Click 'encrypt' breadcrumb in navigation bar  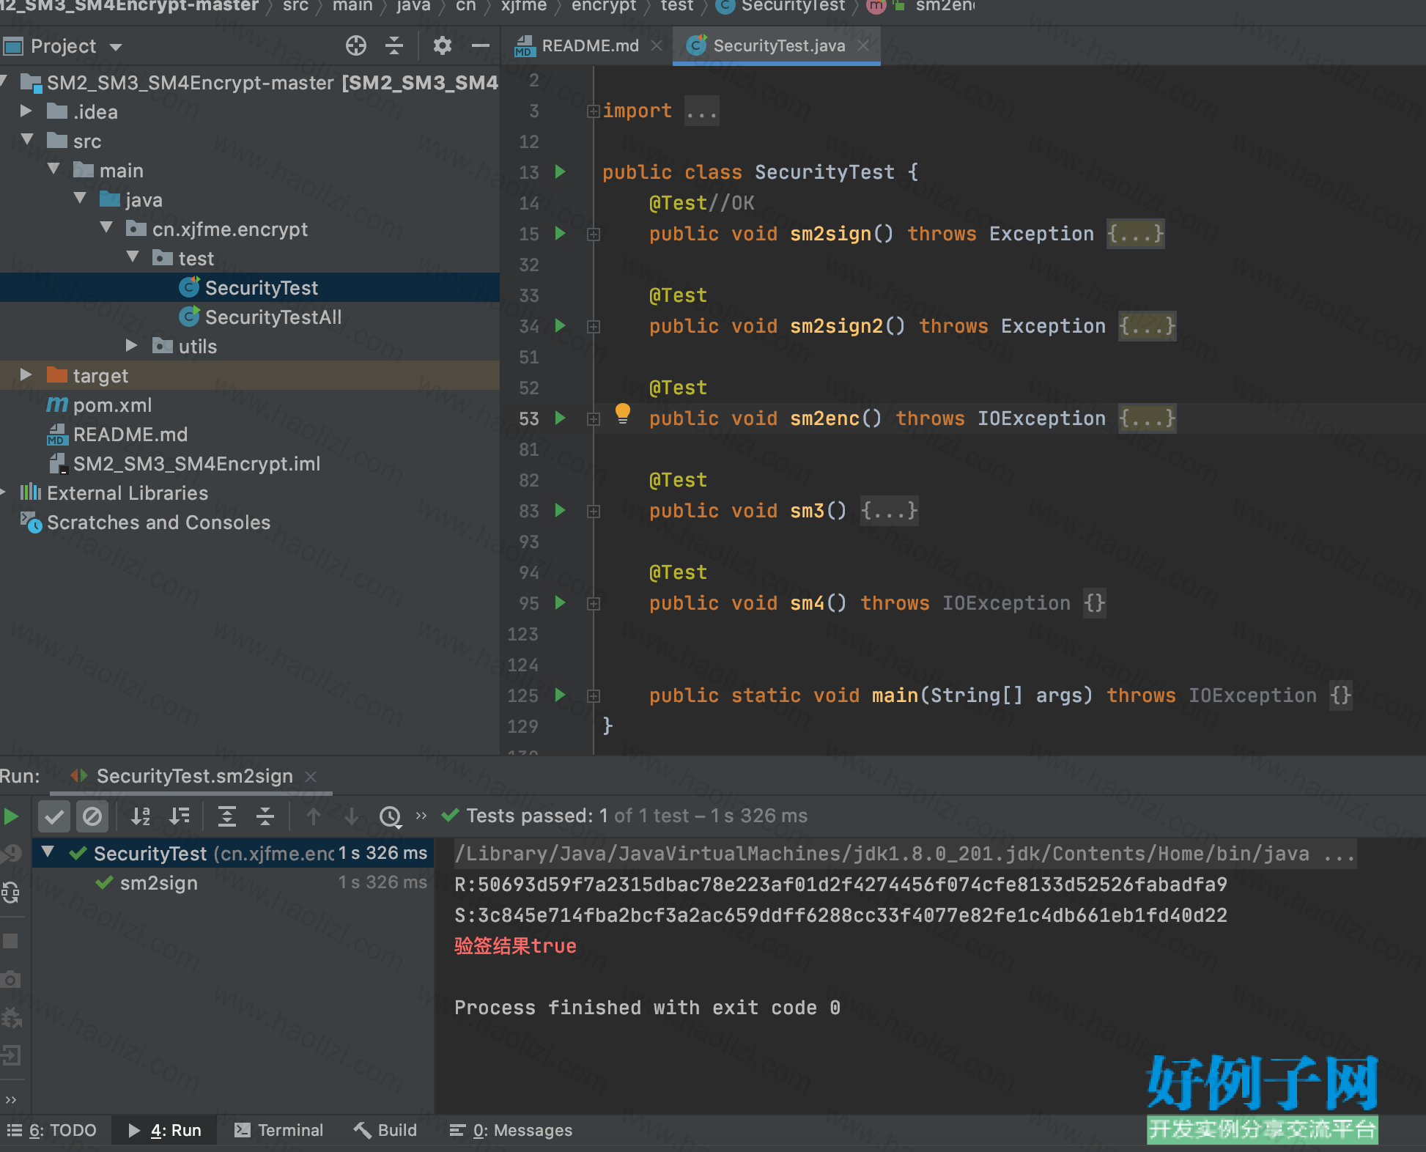point(604,6)
